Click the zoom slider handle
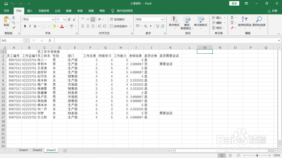This screenshot has width=282, height=158. click(257, 155)
